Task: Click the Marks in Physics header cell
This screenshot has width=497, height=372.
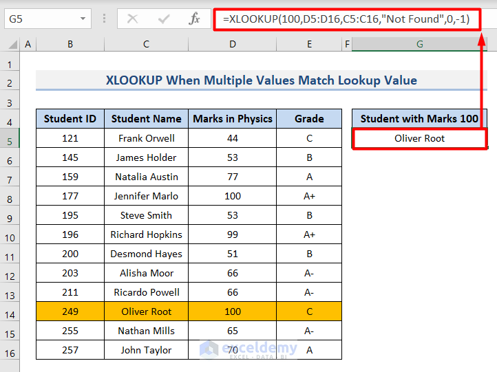Action: (x=233, y=119)
